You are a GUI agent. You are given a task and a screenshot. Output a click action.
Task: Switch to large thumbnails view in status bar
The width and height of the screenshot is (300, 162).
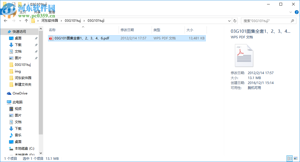(x=296, y=159)
